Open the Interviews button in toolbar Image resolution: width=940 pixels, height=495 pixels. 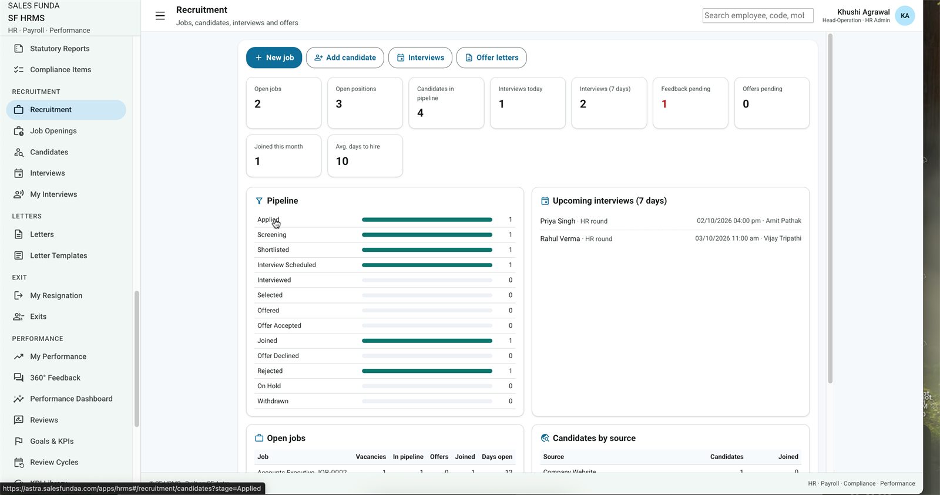(x=420, y=58)
